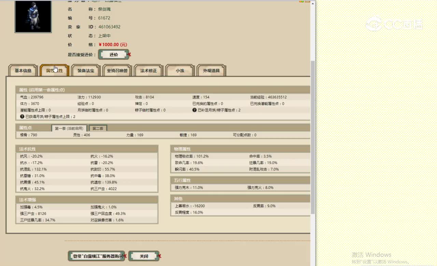
Task: Select the 第一套 attribute points tab
Action: pyautogui.click(x=69, y=128)
